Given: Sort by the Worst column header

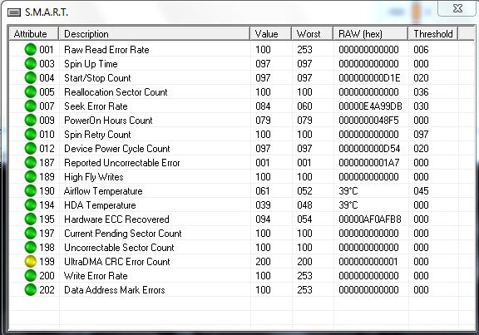Looking at the screenshot, I should click(x=312, y=33).
